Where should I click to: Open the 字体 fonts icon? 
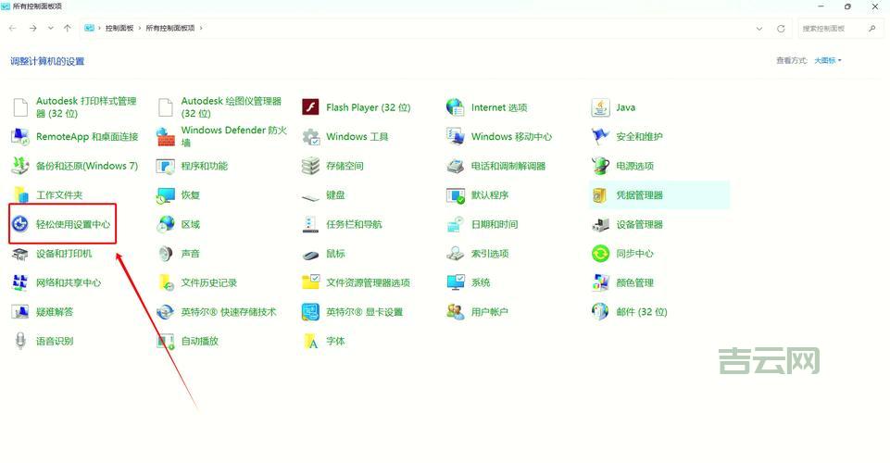click(310, 341)
